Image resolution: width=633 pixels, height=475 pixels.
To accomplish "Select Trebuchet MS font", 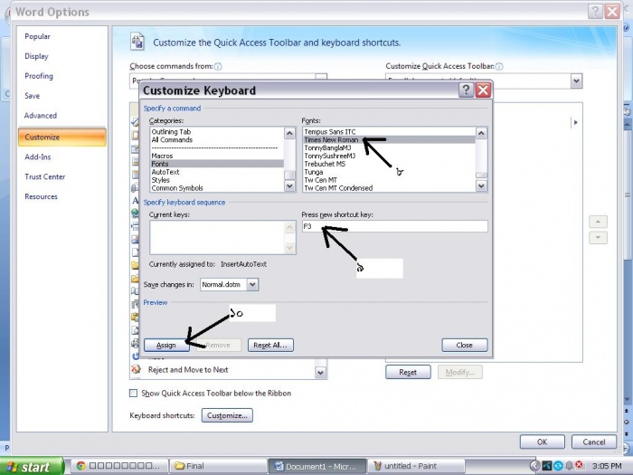I will (x=389, y=164).
